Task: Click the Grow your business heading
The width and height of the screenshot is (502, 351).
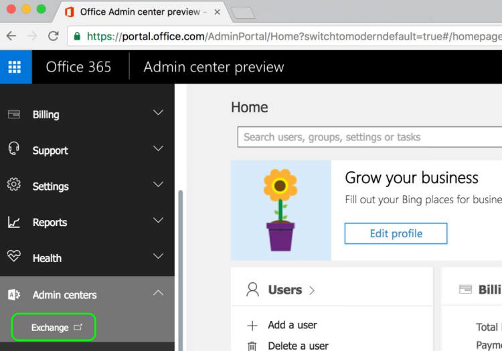Action: tap(412, 178)
